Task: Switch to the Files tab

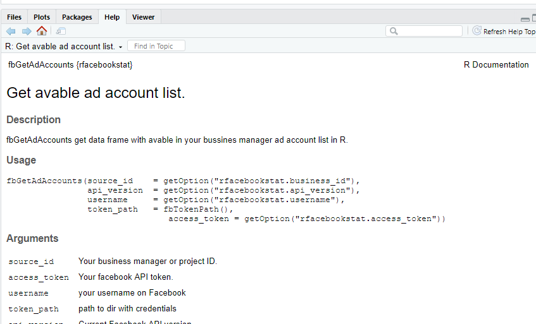Action: click(14, 17)
